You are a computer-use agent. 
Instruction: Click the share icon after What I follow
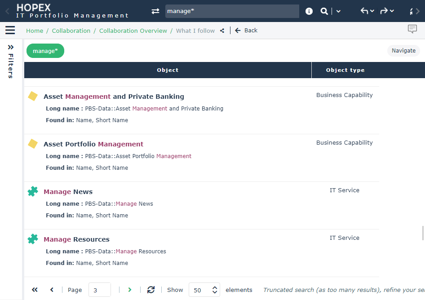click(x=222, y=31)
